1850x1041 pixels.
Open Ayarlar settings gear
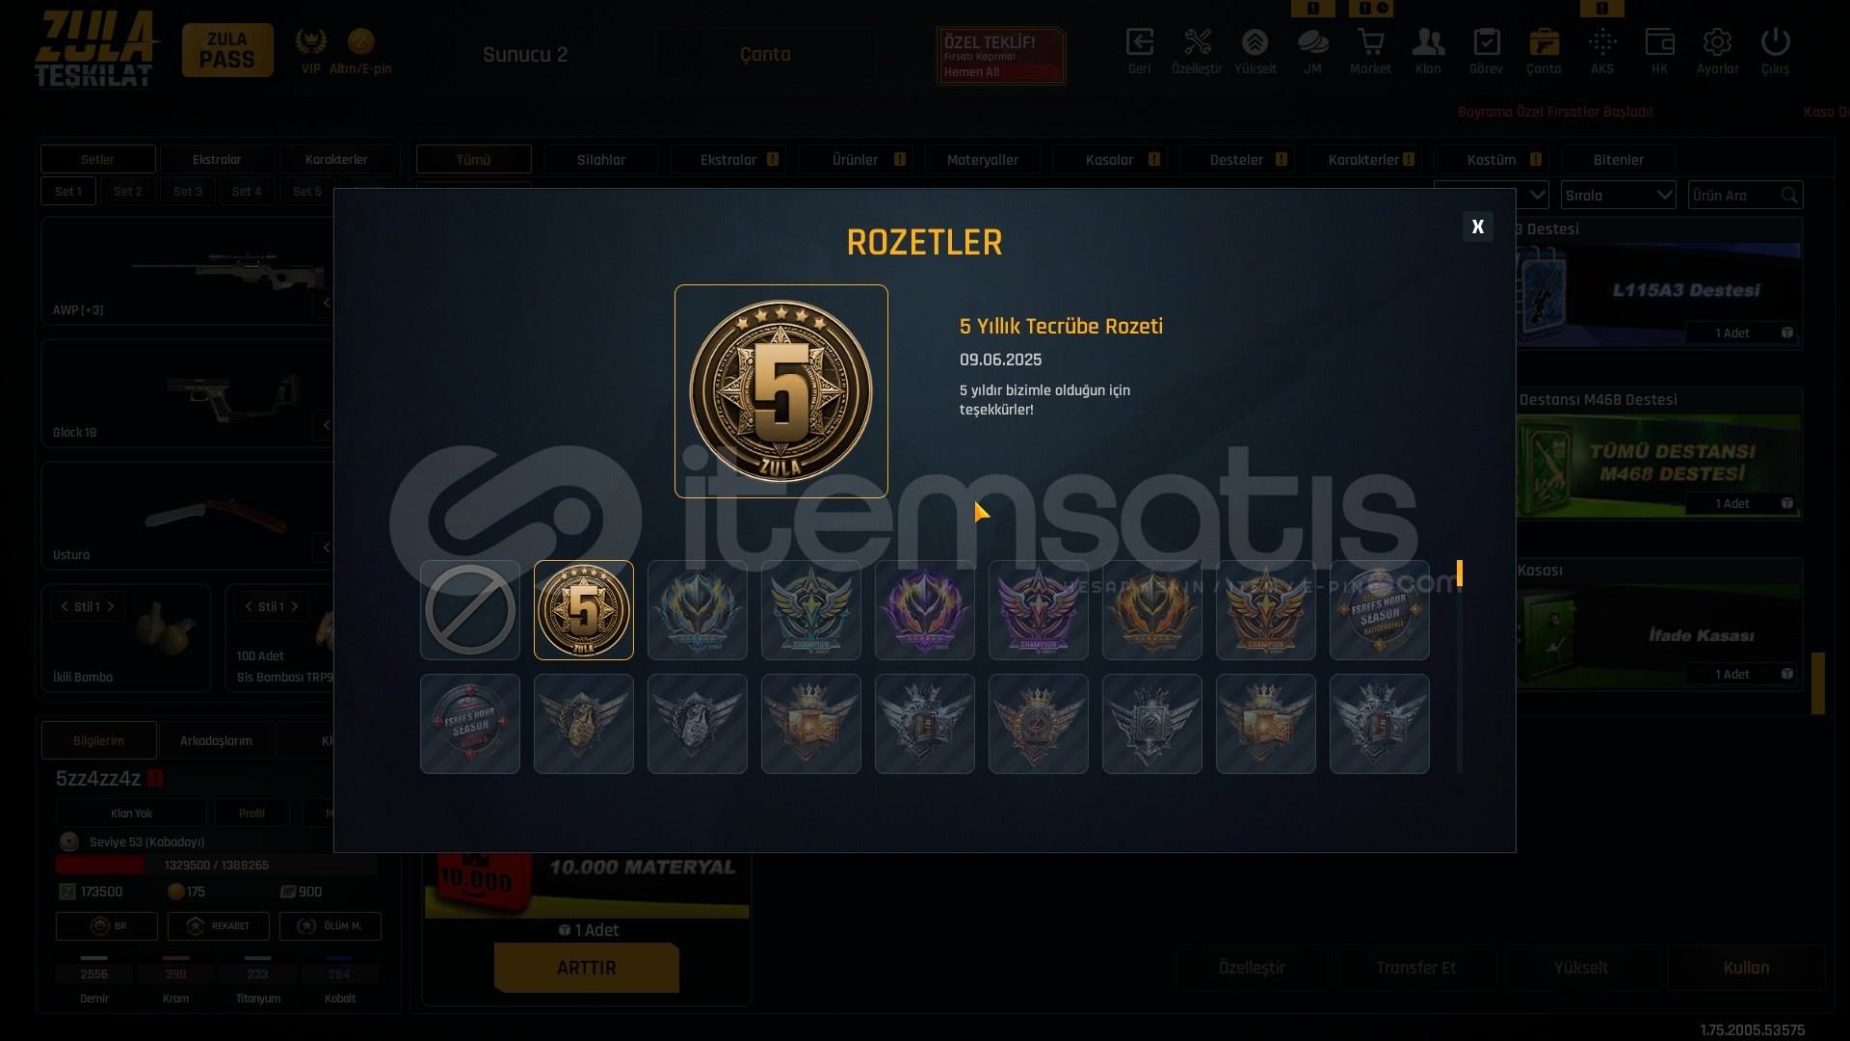tap(1717, 51)
